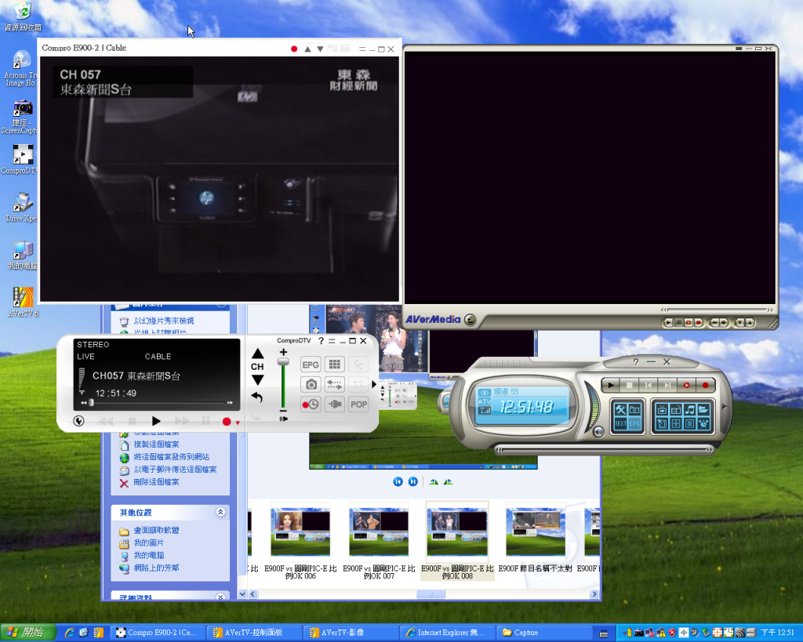
Task: Click the channel swap arrows button in ComproDTV
Action: 334,384
